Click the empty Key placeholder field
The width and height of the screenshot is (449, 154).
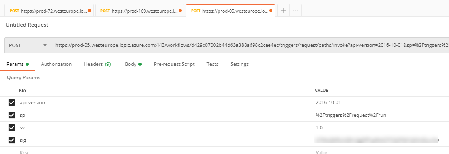tap(165, 151)
